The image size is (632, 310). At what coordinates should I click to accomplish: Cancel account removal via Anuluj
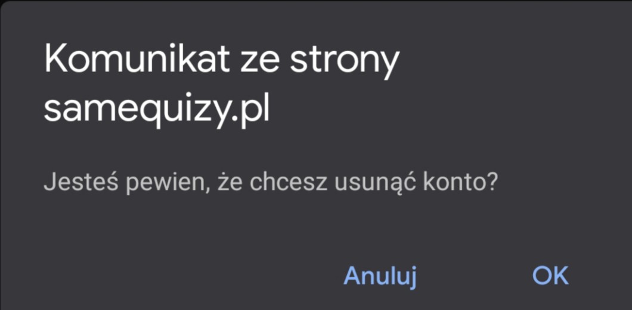[x=380, y=277]
